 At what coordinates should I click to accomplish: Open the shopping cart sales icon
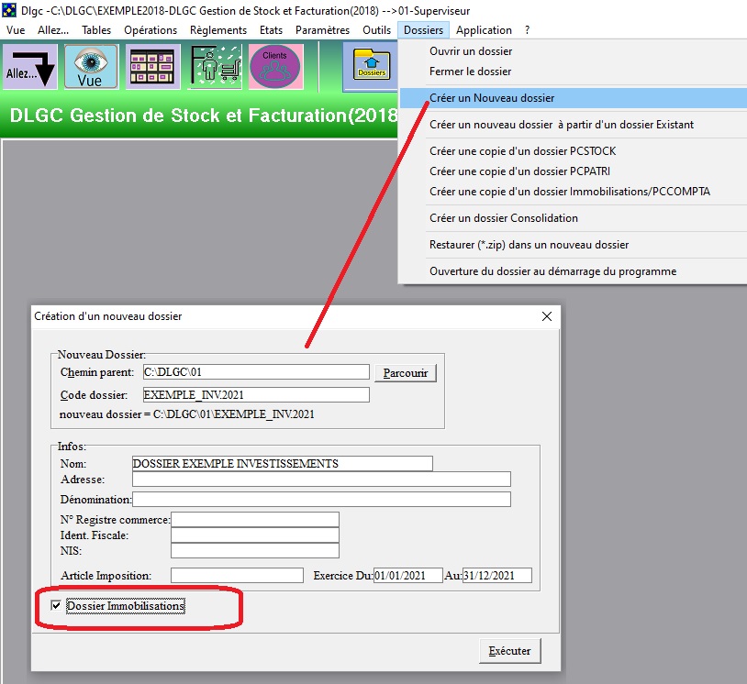215,66
